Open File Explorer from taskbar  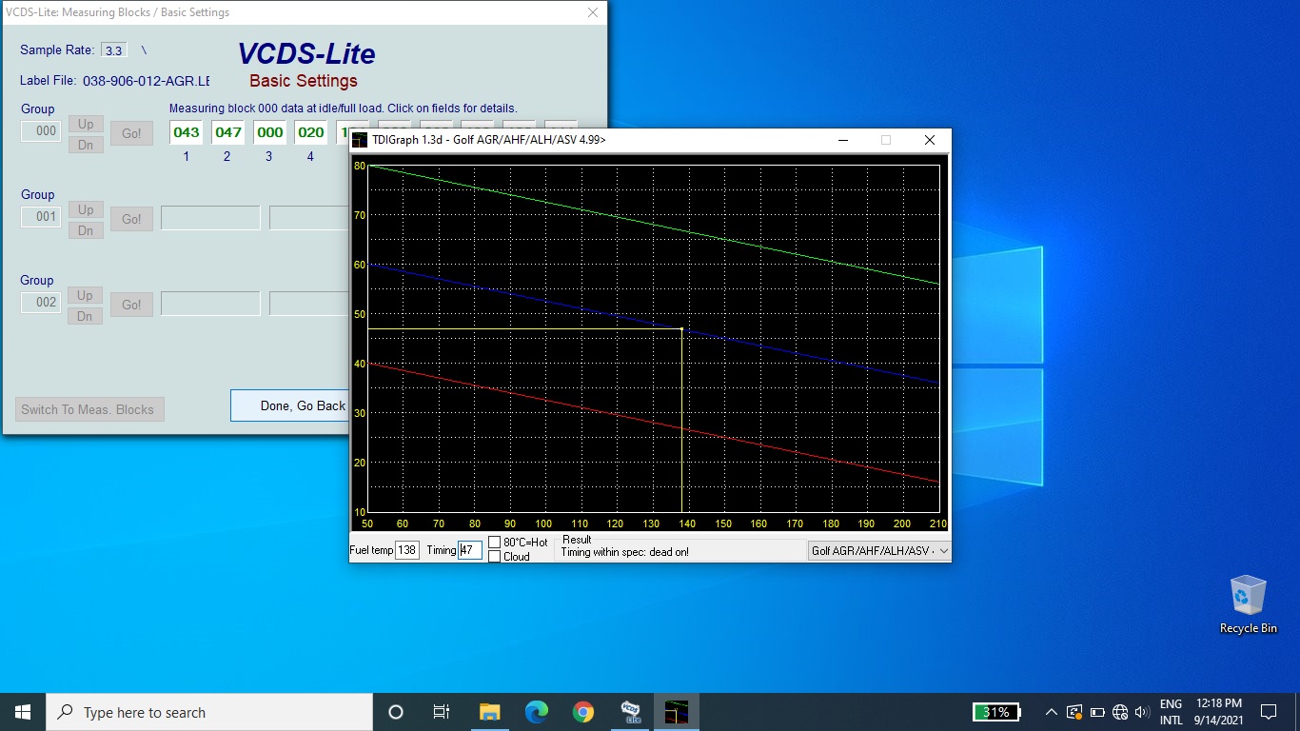(x=490, y=712)
